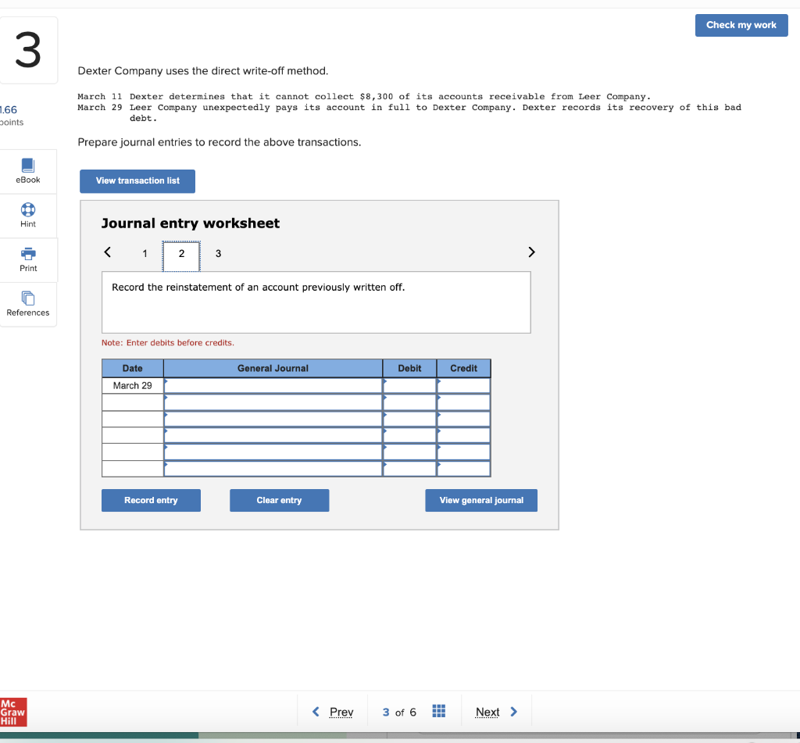Click the Check my work button
800x743 pixels.
(x=741, y=25)
